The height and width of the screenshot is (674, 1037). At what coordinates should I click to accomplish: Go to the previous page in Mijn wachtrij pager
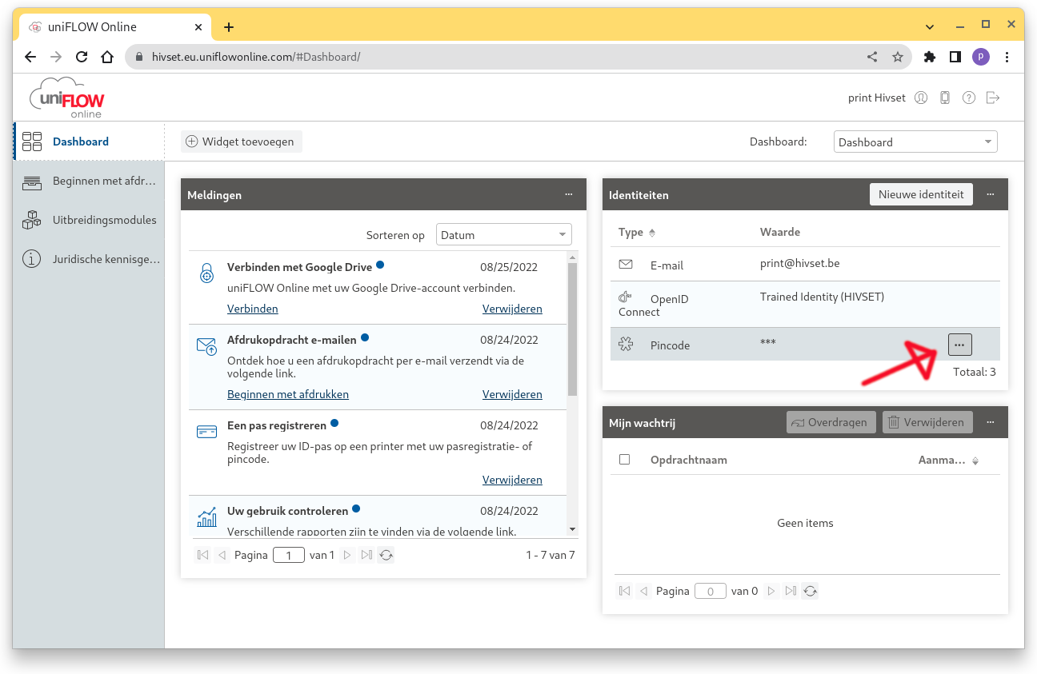pyautogui.click(x=644, y=591)
